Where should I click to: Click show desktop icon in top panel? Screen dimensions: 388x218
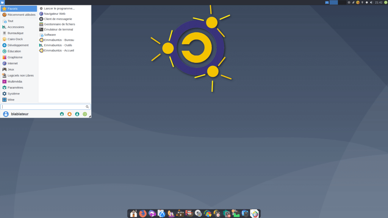point(327,3)
